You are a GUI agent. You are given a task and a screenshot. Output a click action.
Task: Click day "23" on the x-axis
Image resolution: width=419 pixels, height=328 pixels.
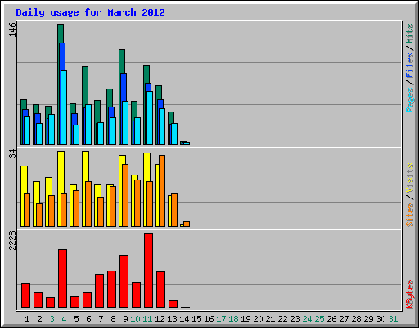click(x=295, y=319)
